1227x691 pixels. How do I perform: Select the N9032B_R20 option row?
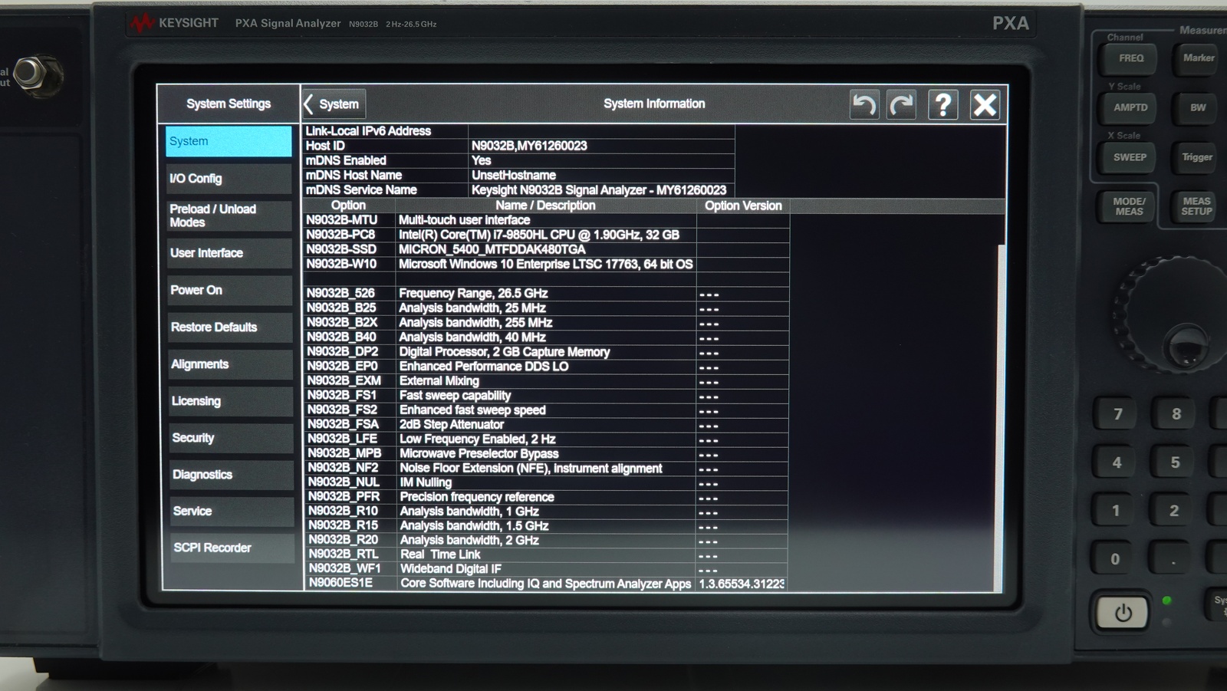546,540
